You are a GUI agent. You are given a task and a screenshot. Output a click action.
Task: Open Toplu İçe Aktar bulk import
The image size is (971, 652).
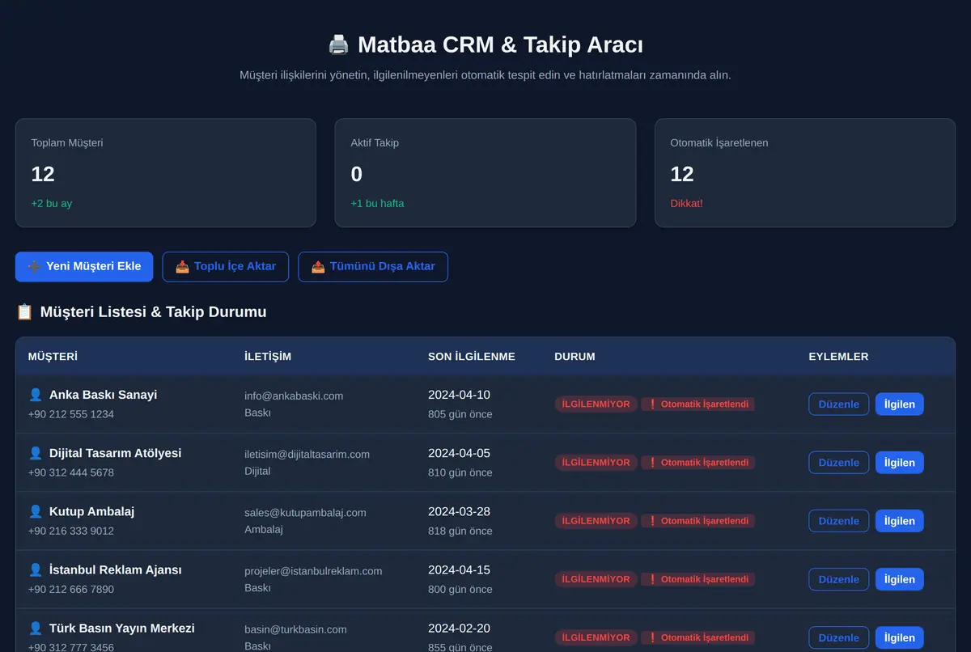pyautogui.click(x=226, y=266)
